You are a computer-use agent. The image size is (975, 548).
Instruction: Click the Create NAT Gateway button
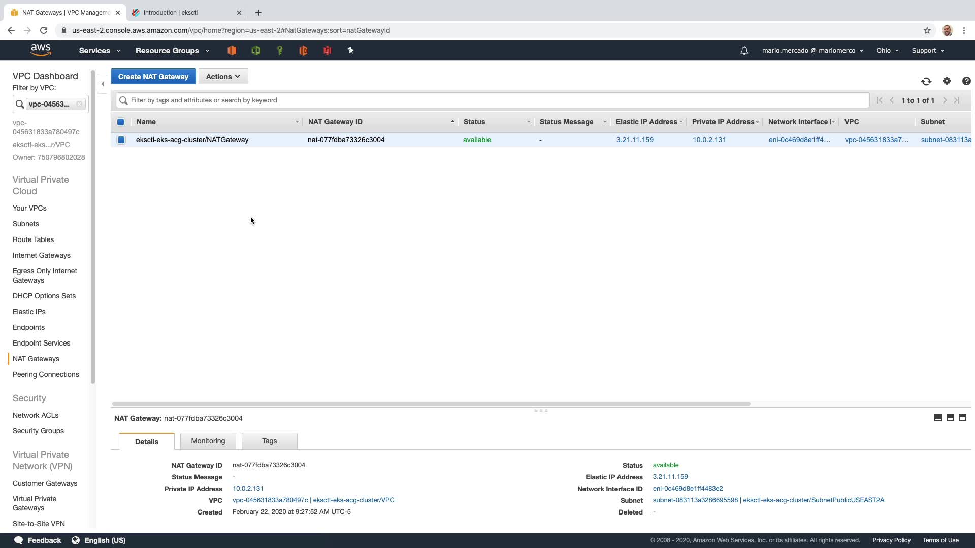click(153, 77)
